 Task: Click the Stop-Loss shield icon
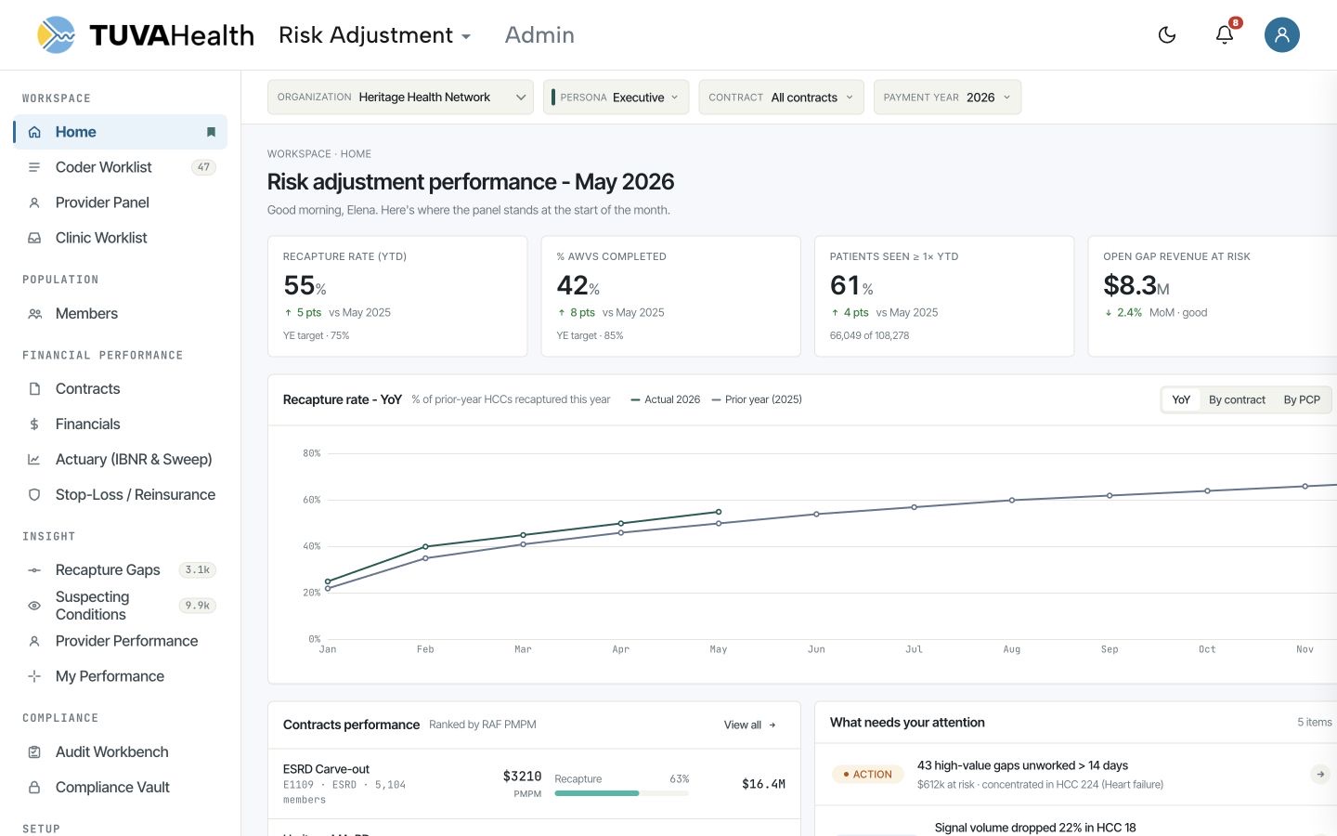click(x=34, y=495)
